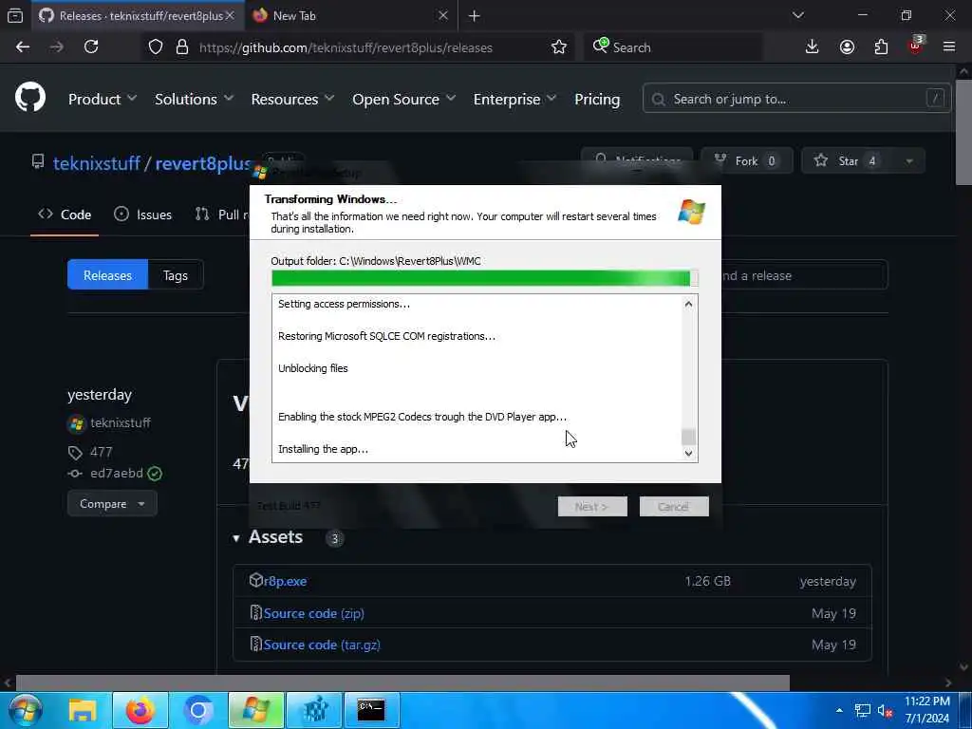
Task: Close the New Tab tab
Action: coord(442,15)
